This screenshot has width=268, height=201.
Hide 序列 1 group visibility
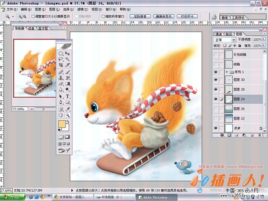[x=216, y=72]
